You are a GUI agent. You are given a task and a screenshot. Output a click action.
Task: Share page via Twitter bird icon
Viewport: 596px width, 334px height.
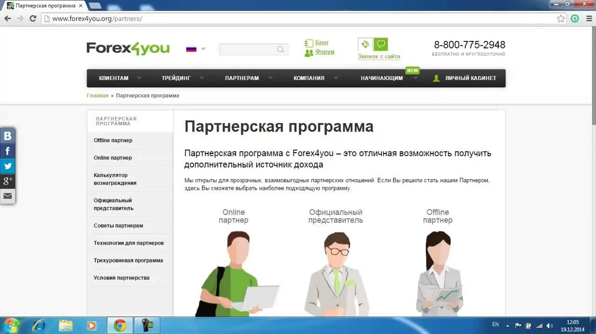(x=7, y=166)
